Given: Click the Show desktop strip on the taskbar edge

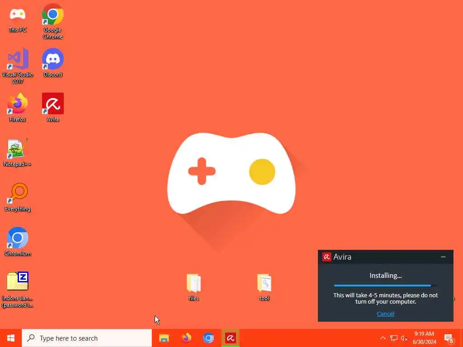Looking at the screenshot, I should (462, 338).
